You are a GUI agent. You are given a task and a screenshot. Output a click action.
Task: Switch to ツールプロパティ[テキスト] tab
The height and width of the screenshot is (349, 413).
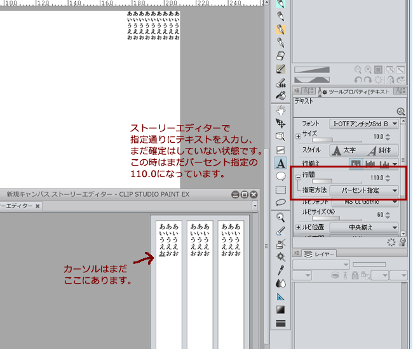click(x=353, y=92)
